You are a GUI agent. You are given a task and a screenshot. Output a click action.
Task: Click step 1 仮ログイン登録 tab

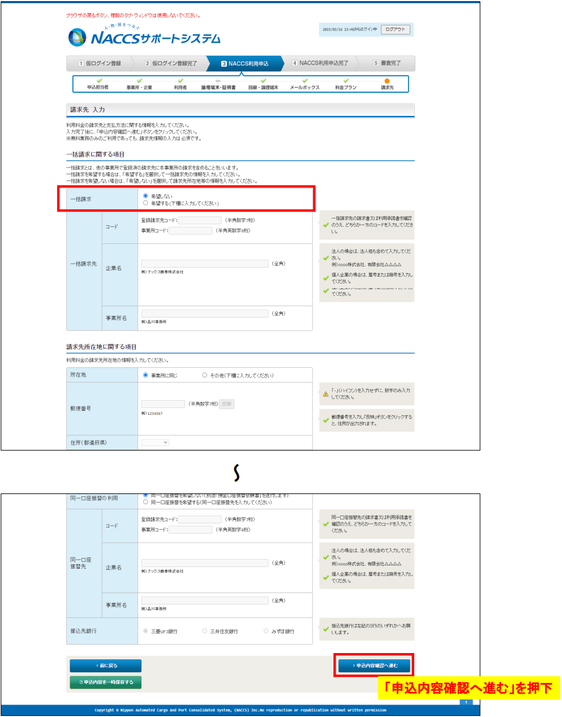tap(100, 63)
